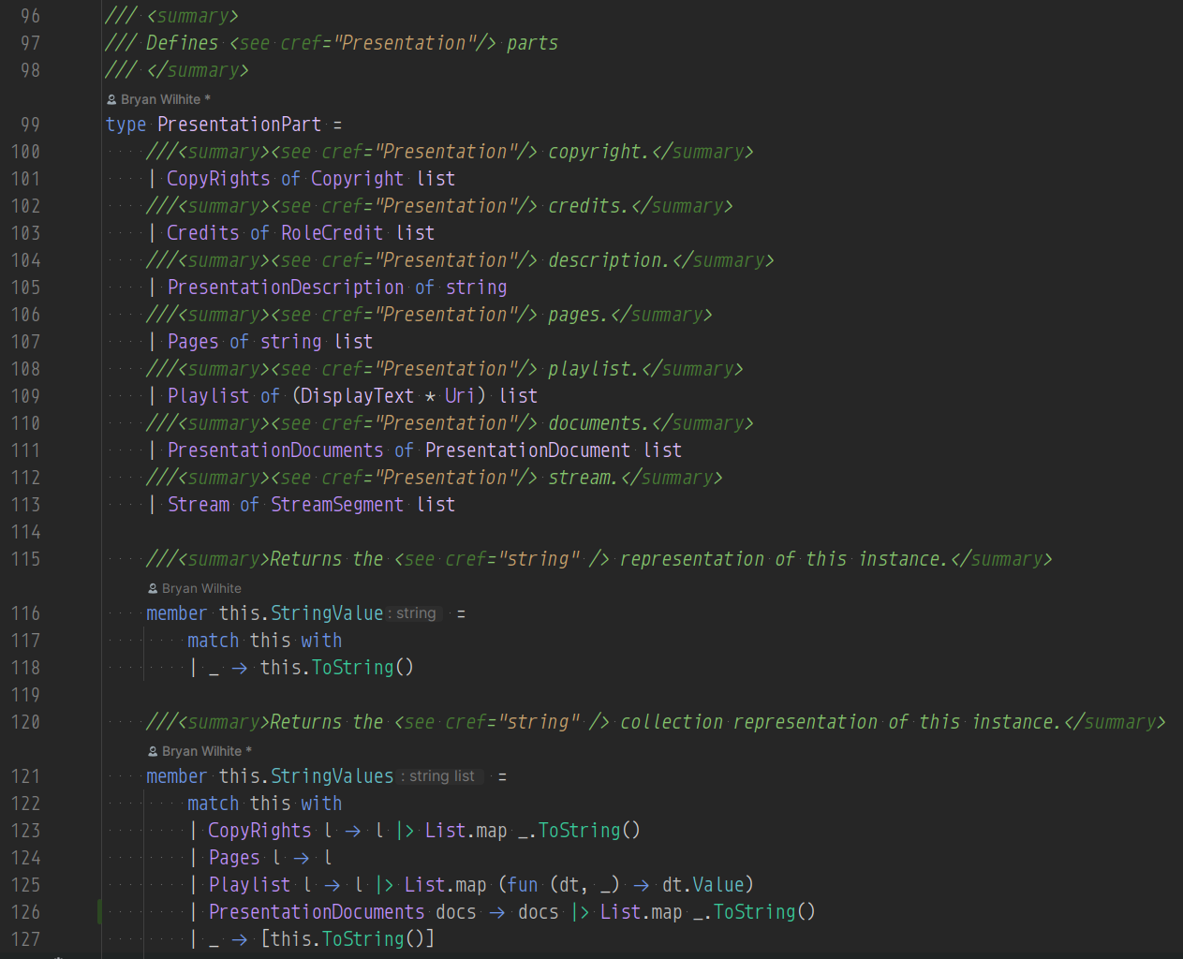Click 'CopyRights' pattern on line 123
1183x959 pixels.
click(259, 831)
